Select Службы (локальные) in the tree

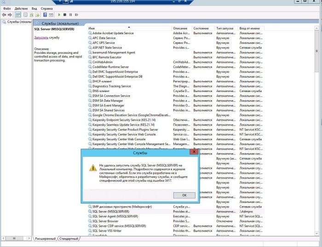point(17,22)
